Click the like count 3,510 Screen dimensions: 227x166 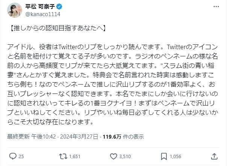(132, 156)
